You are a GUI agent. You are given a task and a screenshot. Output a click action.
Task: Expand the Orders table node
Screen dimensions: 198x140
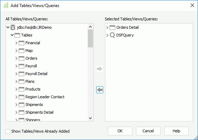(x=17, y=58)
